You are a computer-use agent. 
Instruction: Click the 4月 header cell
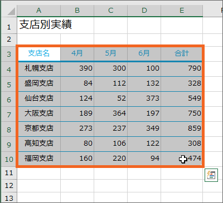pos(77,54)
